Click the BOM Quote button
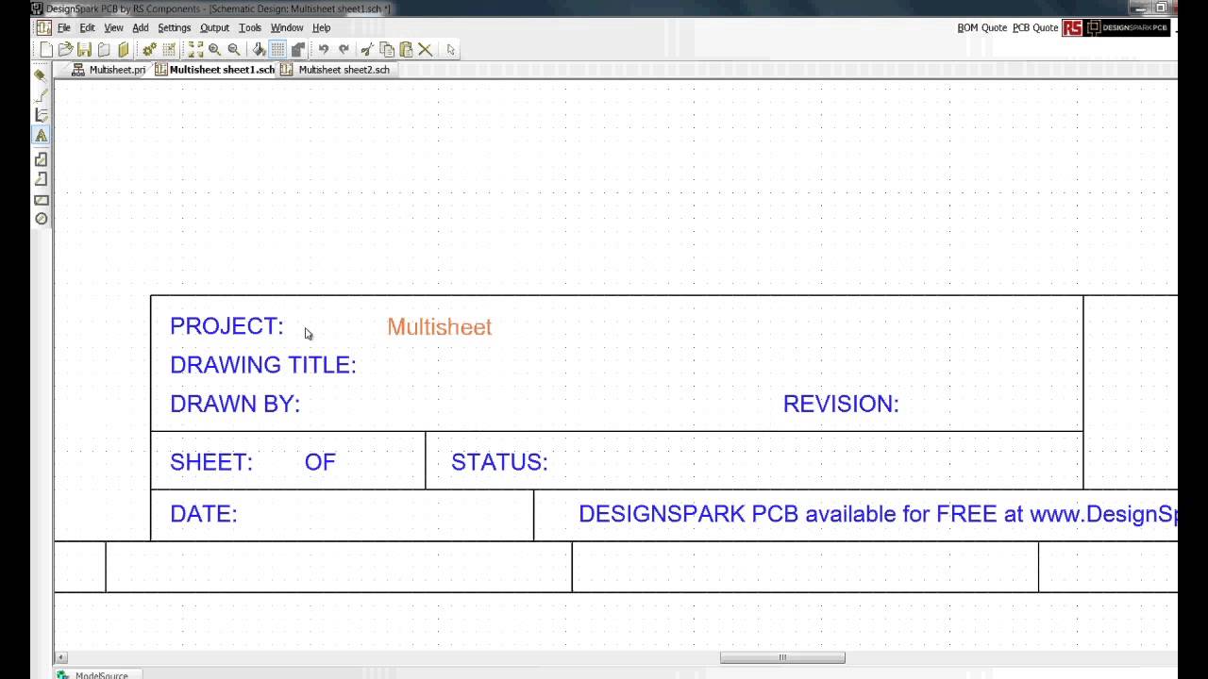Viewport: 1208px width, 679px height. tap(982, 28)
